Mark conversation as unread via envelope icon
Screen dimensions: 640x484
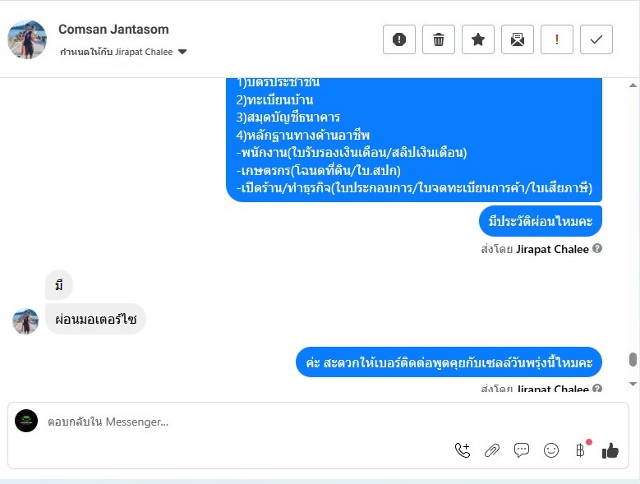517,39
